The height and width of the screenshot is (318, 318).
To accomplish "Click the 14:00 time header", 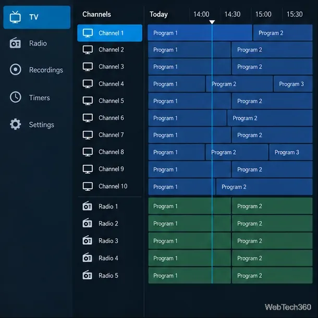I will 201,14.
